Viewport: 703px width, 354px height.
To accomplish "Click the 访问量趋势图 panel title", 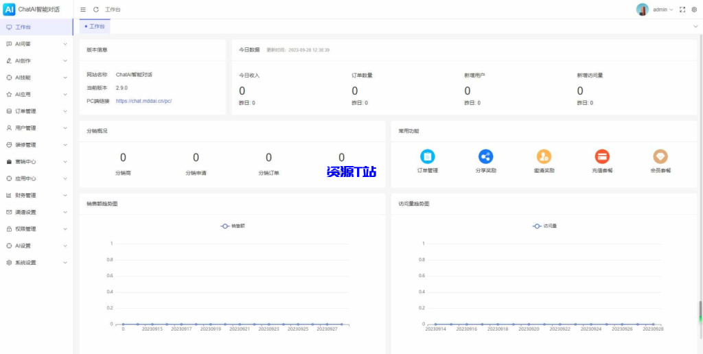I will click(414, 204).
